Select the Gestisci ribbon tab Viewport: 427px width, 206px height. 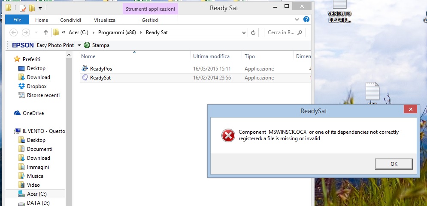tap(150, 20)
